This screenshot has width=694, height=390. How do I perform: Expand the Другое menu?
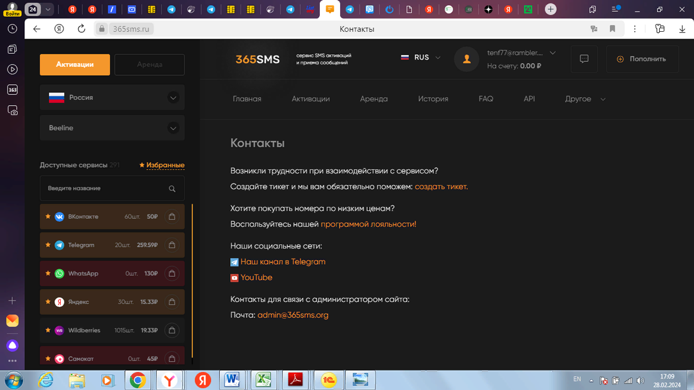pos(585,99)
